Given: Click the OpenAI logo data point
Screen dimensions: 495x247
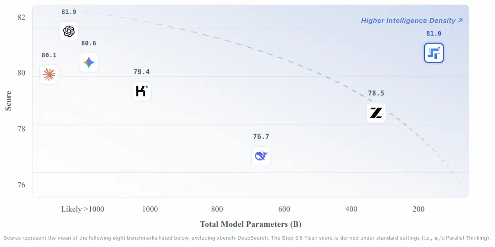Looking at the screenshot, I should click(69, 31).
